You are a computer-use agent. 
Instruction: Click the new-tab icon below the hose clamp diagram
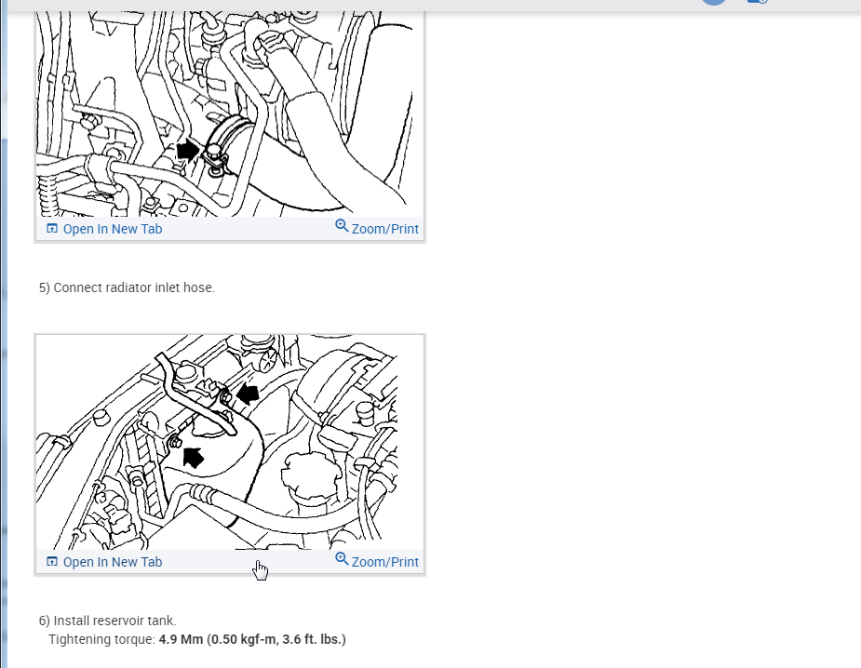coord(52,228)
